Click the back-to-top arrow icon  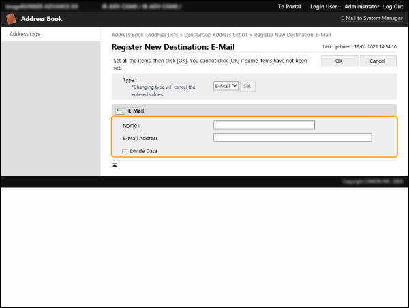tap(115, 165)
